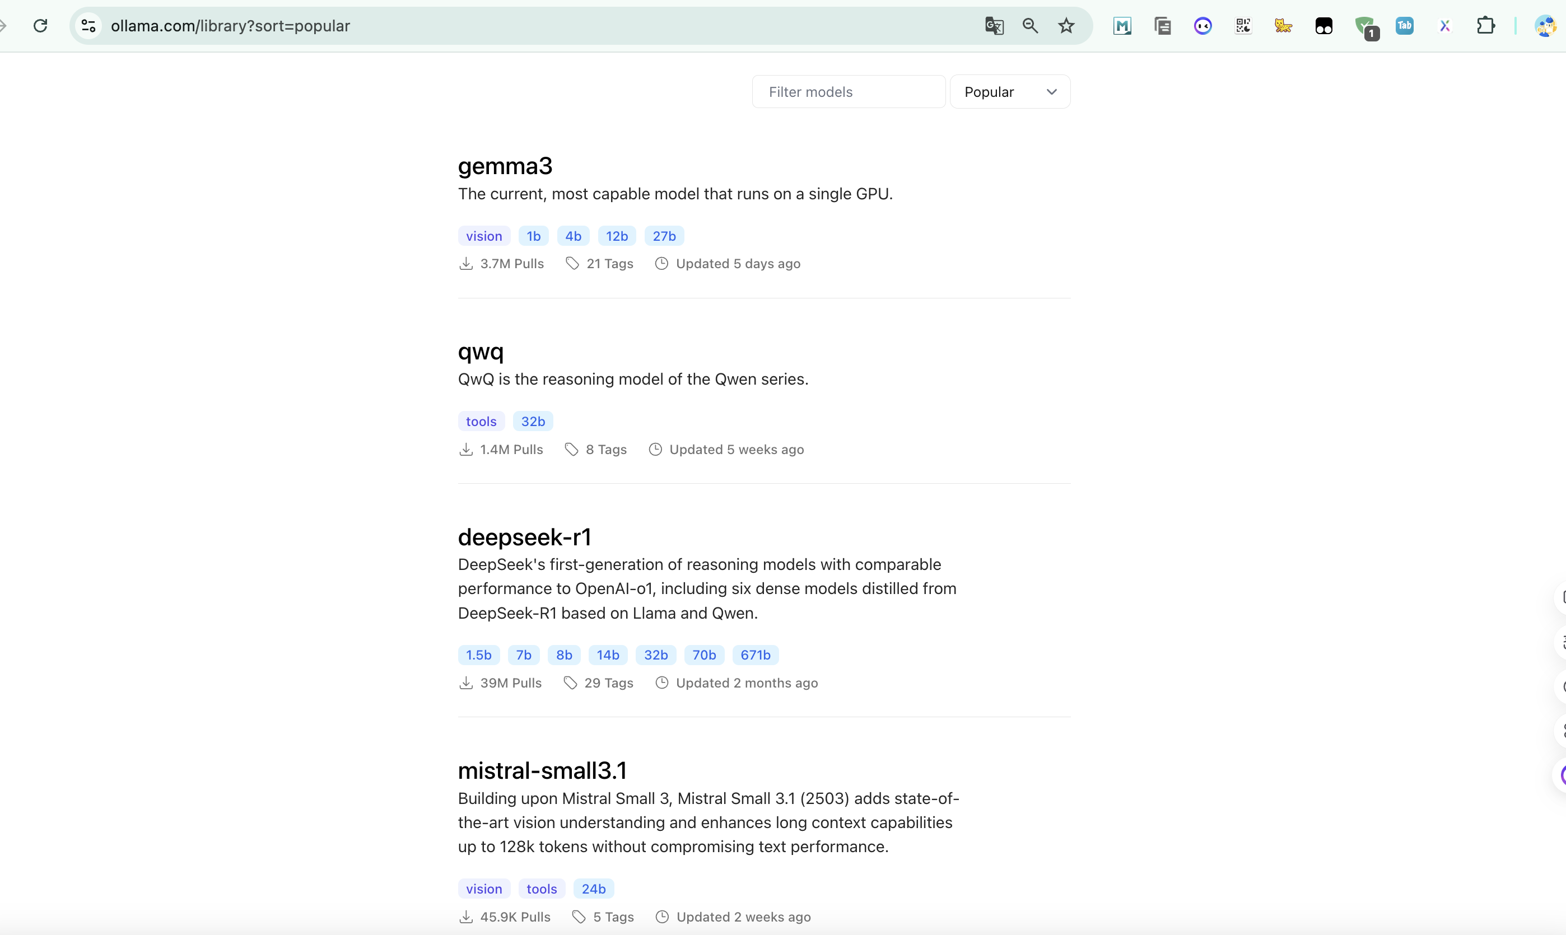Expand the Popular sort dropdown
The image size is (1566, 935).
click(1009, 92)
